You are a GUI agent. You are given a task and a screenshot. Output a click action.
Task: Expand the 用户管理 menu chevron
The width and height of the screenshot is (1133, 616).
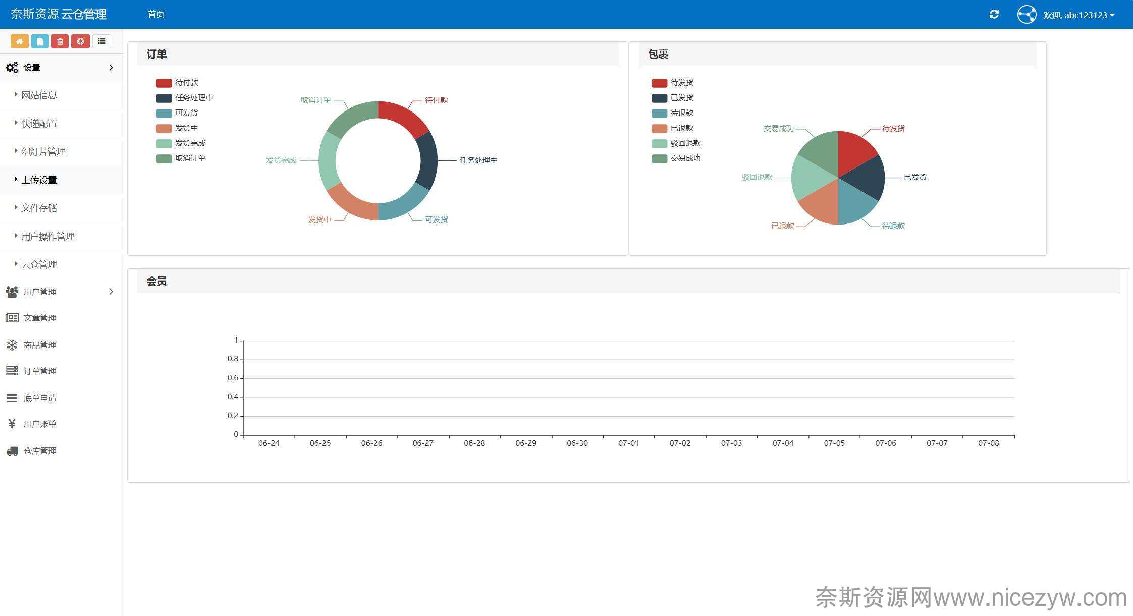pos(111,292)
